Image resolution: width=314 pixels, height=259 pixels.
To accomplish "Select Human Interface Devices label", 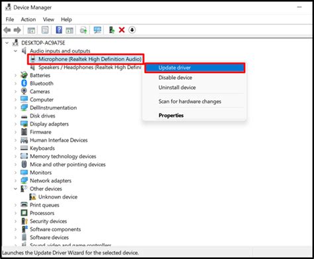I will [x=58, y=140].
